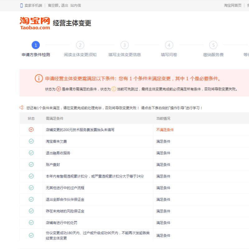Click 满足条件 in the 退出融易收服务 row
249x249 pixels.
[x=163, y=153]
